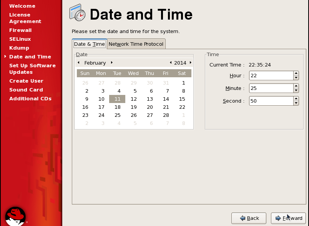Decrease the Minute value with down arrow
309x226 pixels.
pyautogui.click(x=296, y=91)
